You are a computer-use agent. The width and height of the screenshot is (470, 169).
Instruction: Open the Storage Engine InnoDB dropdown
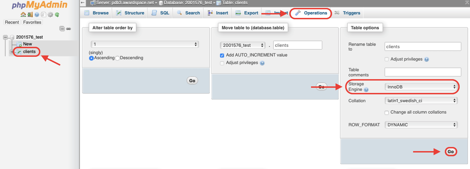click(421, 87)
